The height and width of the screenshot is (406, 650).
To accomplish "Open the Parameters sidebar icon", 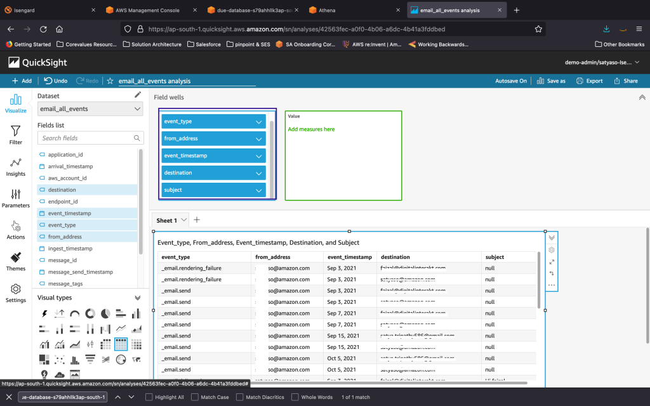I will pos(16,198).
